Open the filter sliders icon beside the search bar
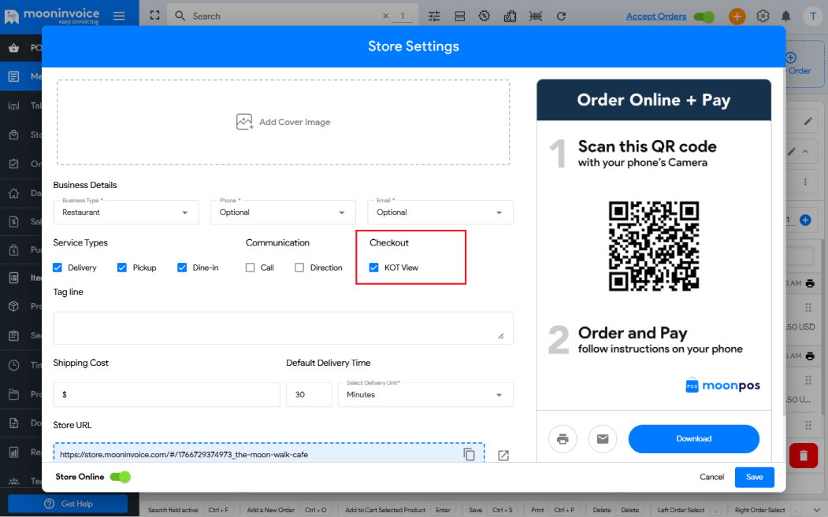Screen dimensions: 828x517 click(433, 15)
